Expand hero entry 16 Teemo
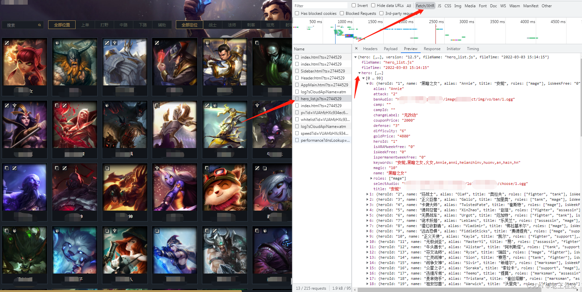This screenshot has height=292, width=582. coord(368,273)
